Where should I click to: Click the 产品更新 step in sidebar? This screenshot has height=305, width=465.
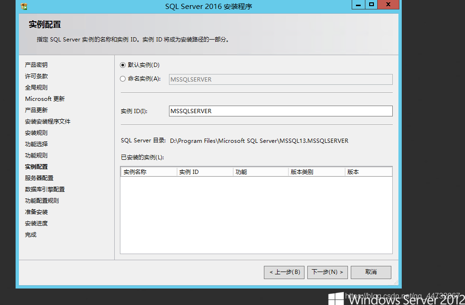36,110
